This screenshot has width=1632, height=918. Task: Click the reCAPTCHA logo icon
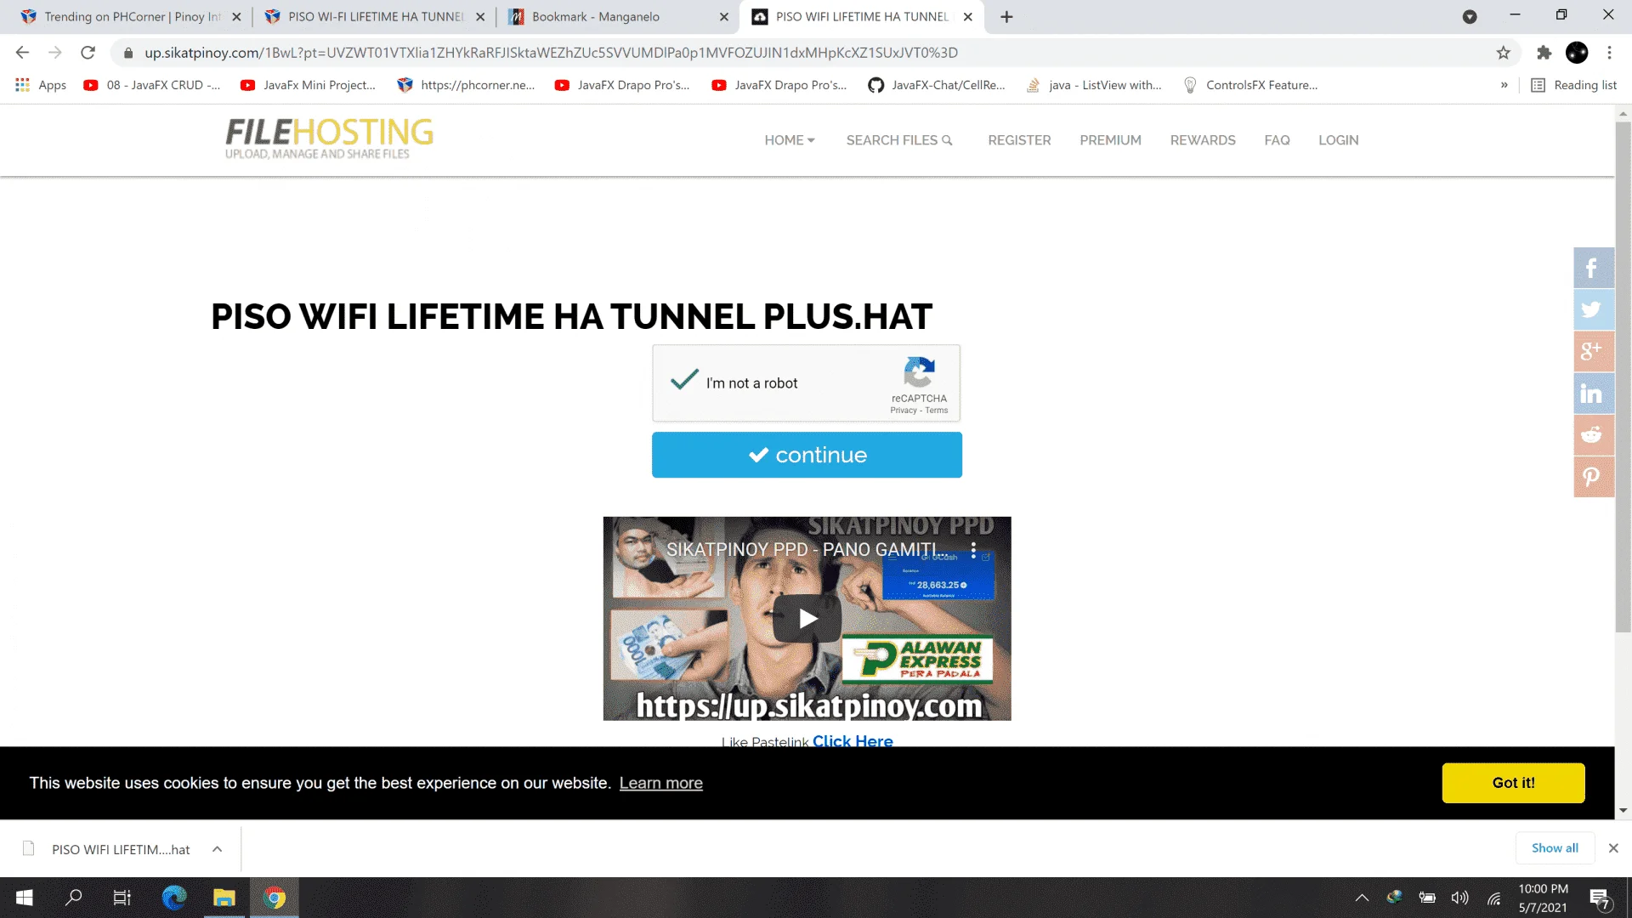click(x=919, y=372)
